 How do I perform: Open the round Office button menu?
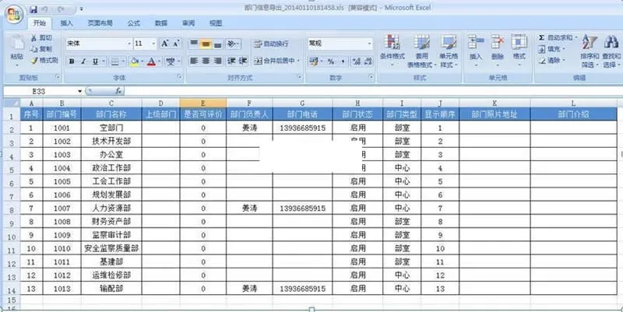(x=14, y=14)
